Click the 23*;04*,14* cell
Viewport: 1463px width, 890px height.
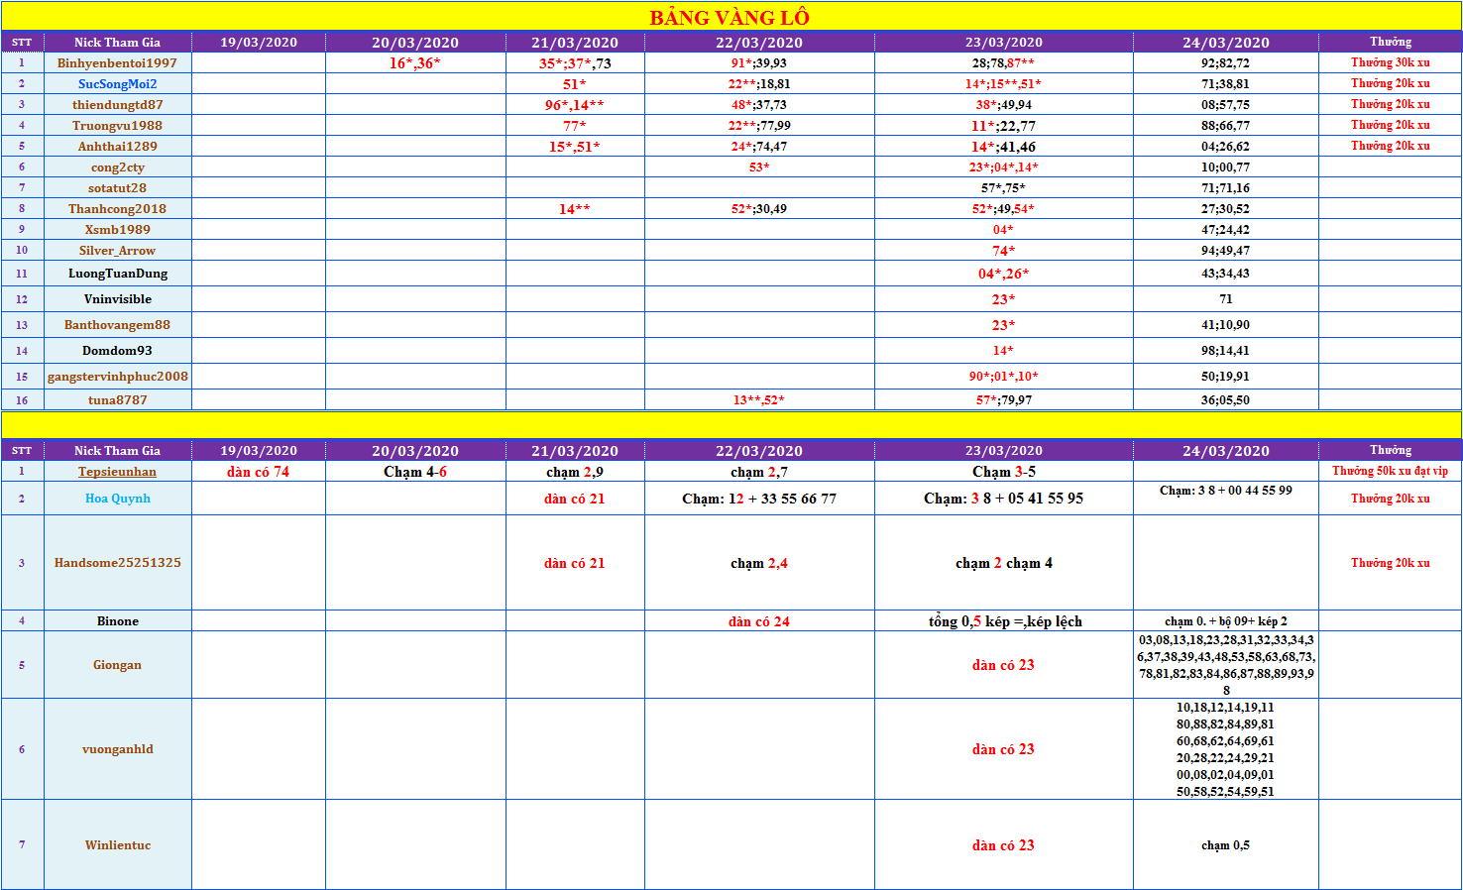[1003, 167]
